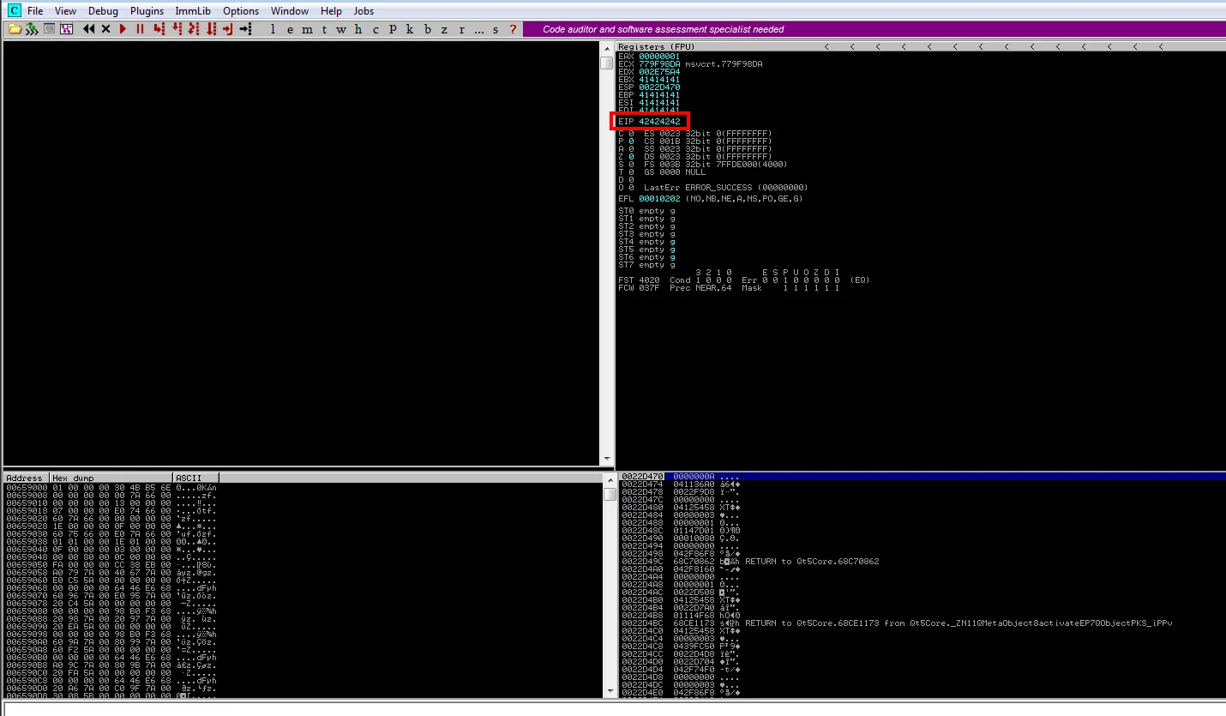Click the Step over toolbar icon

point(177,29)
